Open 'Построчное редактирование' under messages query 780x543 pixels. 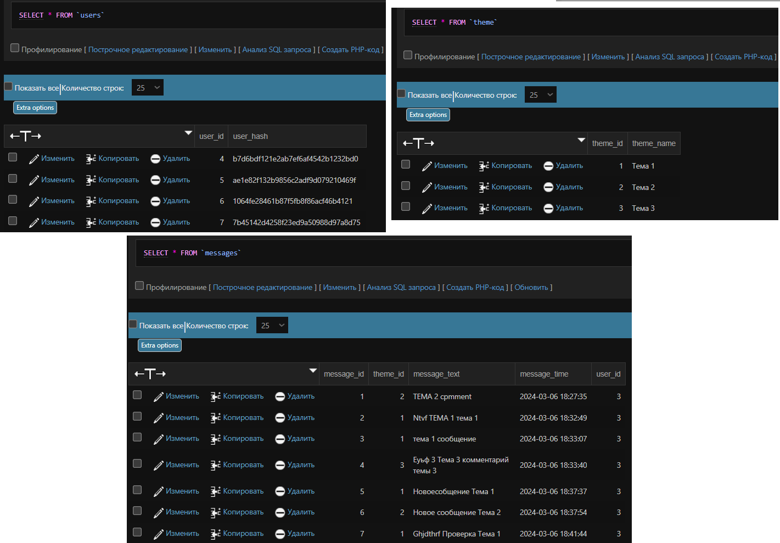tap(263, 287)
